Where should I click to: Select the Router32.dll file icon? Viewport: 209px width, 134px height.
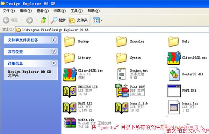[x=174, y=74]
